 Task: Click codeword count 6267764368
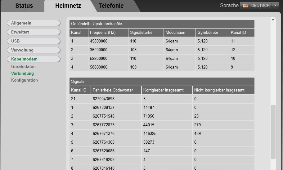(104, 142)
